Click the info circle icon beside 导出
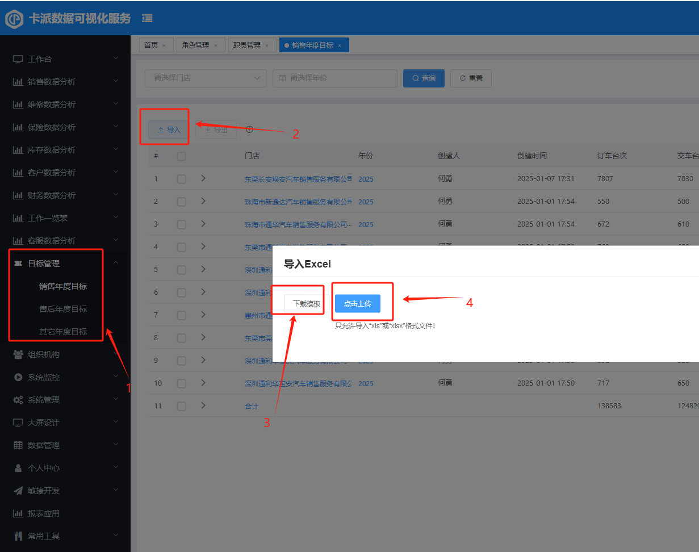The image size is (699, 552). coord(249,129)
